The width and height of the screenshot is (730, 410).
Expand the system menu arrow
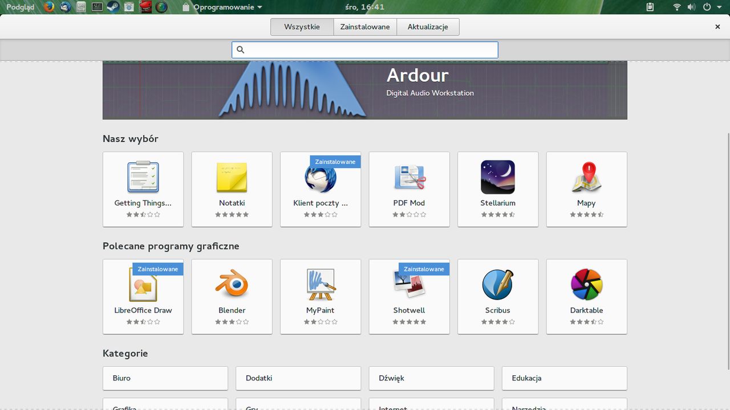click(x=719, y=7)
